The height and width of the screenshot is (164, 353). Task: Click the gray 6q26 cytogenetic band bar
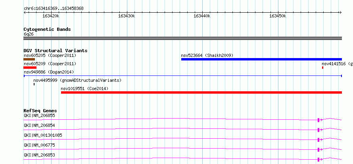click(182, 38)
